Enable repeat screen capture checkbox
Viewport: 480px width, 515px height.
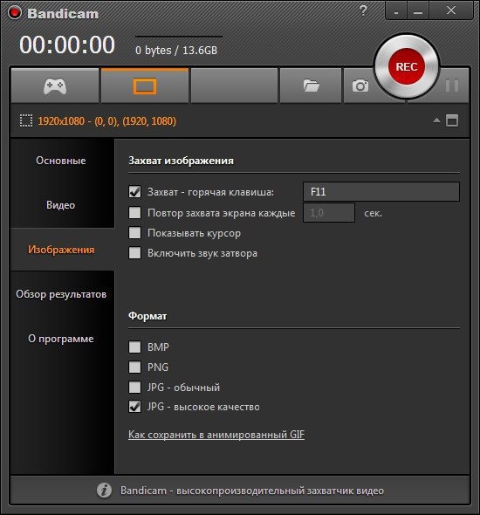134,212
